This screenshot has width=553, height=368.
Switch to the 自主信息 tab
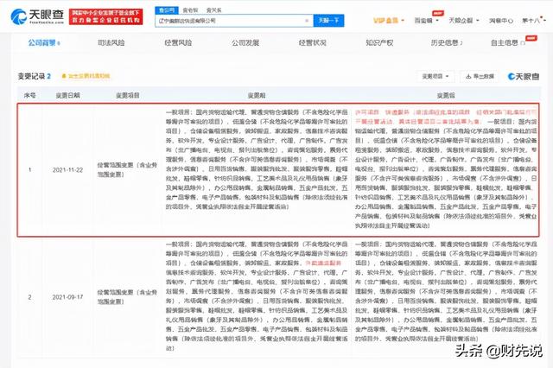pos(508,42)
